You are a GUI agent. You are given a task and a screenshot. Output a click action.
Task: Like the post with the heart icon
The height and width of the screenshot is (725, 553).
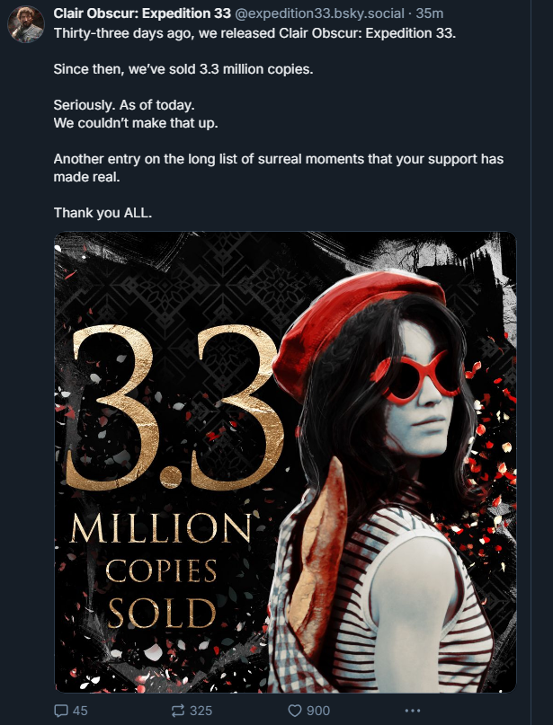[x=295, y=711]
